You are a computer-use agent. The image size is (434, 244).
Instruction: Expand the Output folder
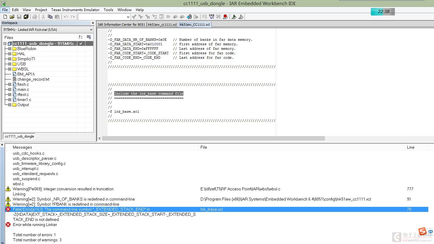tap(10, 105)
